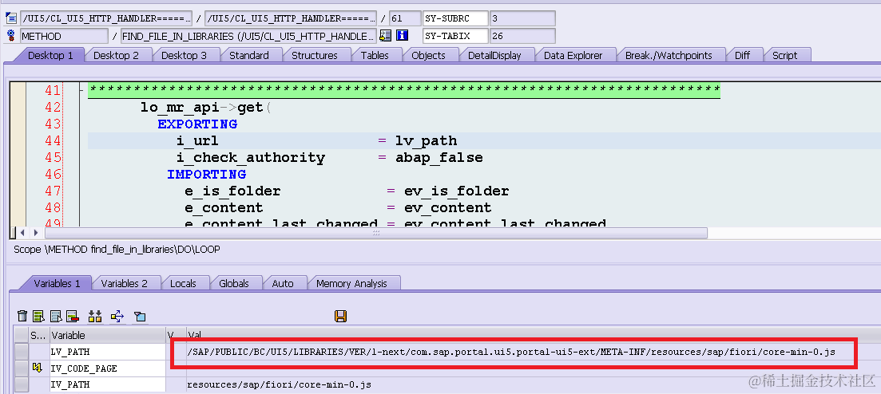Click the yellow boxes with arrows icon

point(95,317)
